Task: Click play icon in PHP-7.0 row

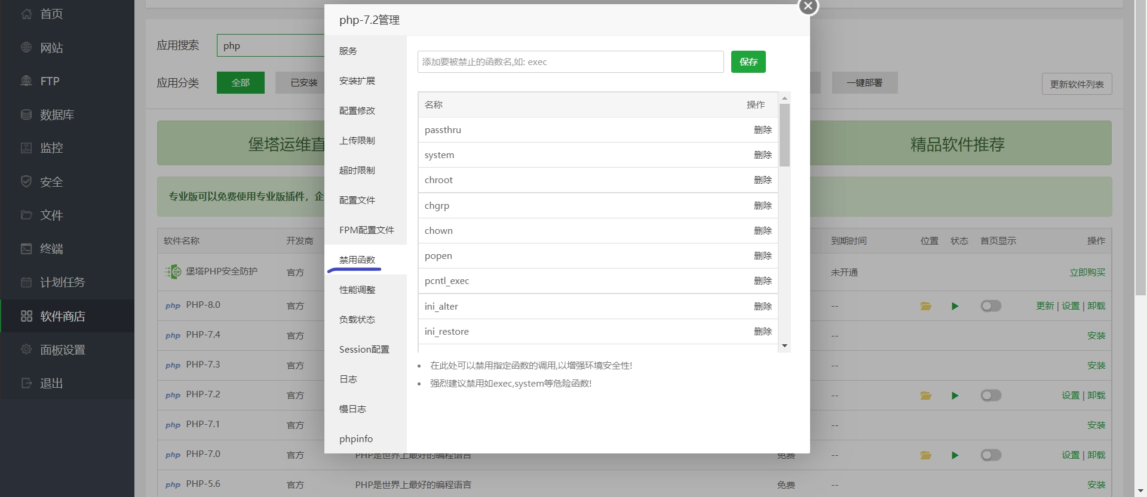Action: point(955,455)
